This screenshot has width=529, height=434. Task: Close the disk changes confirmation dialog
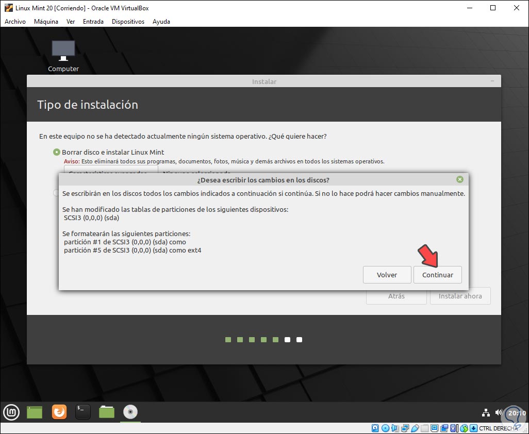[459, 179]
